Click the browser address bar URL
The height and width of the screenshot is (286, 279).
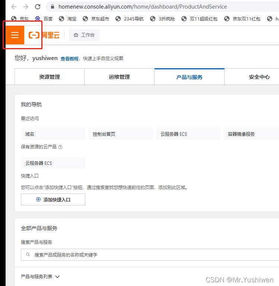[x=142, y=7]
